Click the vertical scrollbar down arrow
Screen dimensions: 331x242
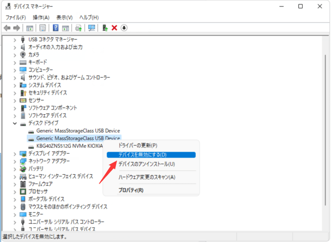coord(326,228)
